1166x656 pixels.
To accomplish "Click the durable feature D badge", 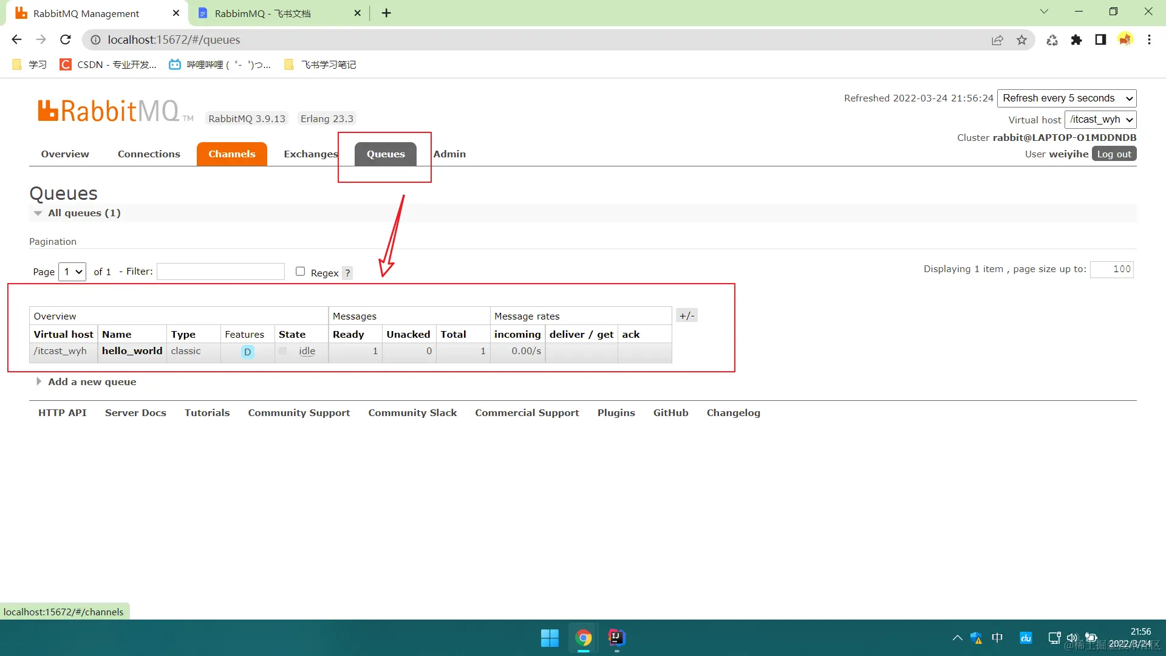I will 247,352.
